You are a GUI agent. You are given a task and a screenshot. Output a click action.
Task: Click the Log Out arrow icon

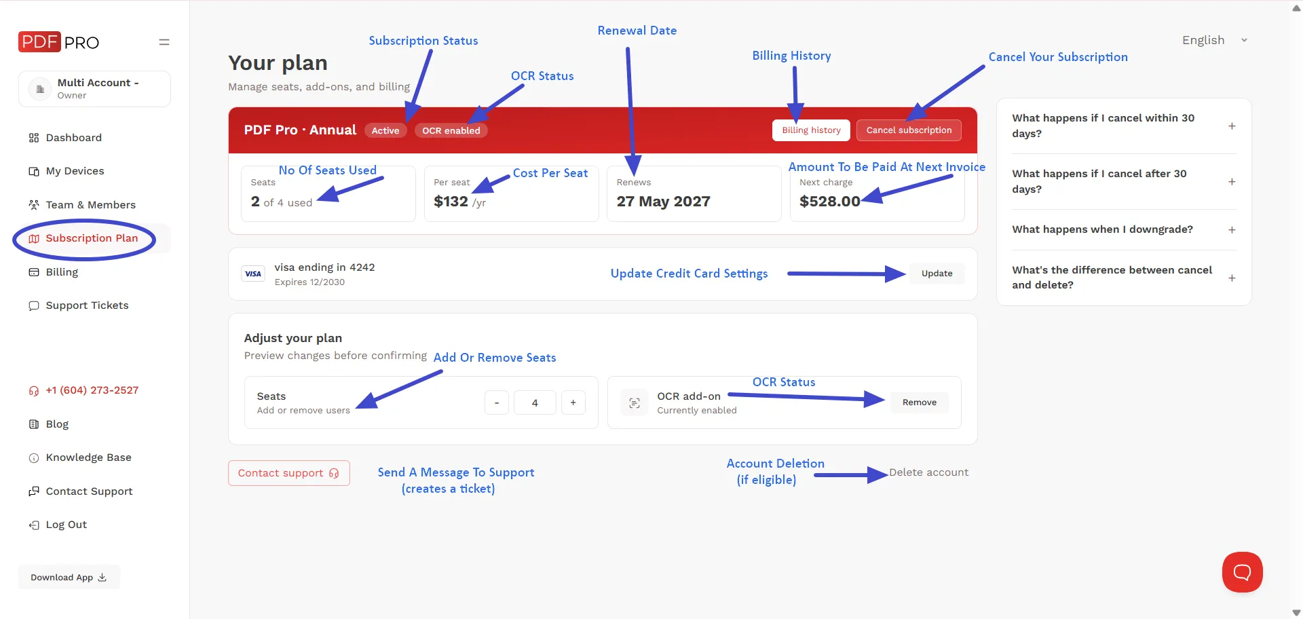tap(34, 525)
